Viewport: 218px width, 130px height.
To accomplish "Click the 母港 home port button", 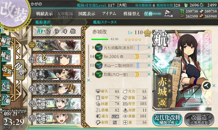I will (x=20, y=70).
